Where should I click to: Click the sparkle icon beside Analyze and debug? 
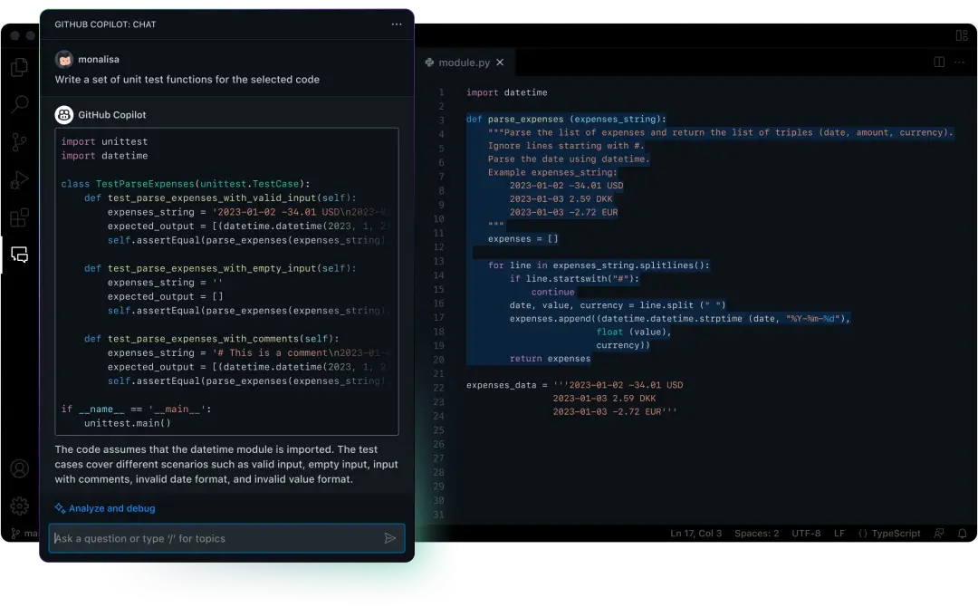coord(60,508)
